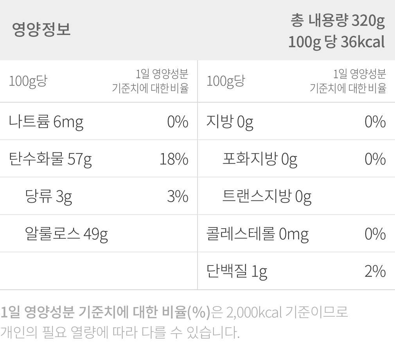
Task: Click the 영양정보 heading
Action: pyautogui.click(x=41, y=30)
